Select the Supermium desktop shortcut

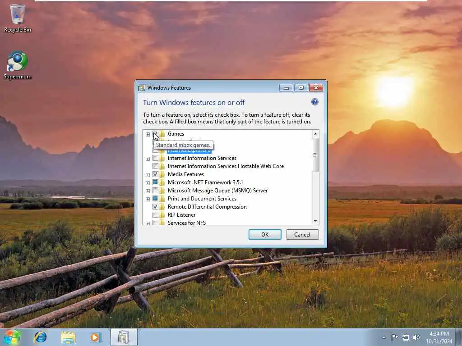pos(18,65)
